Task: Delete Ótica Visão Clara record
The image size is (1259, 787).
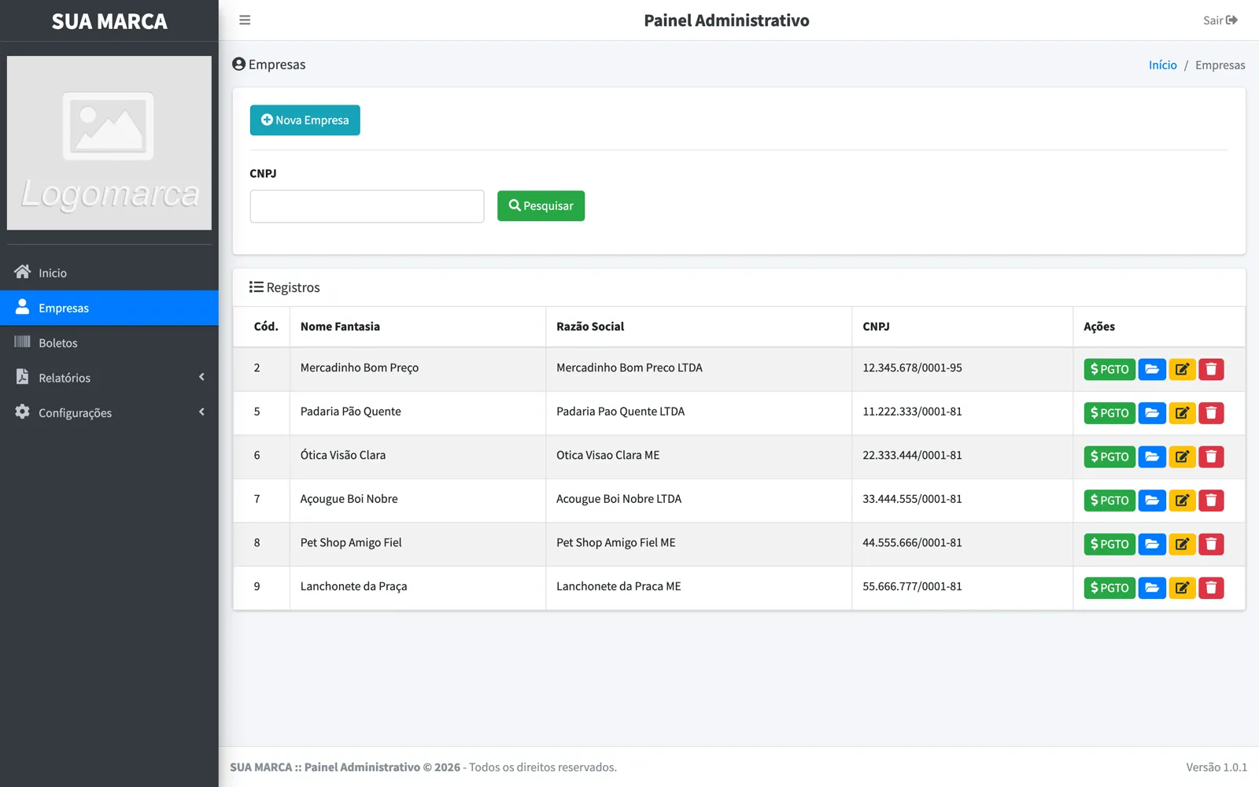Action: point(1211,456)
